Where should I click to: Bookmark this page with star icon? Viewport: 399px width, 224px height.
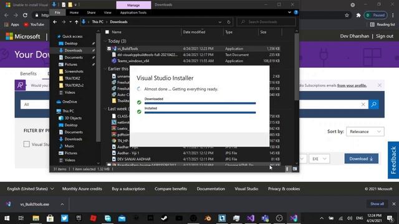point(347,15)
